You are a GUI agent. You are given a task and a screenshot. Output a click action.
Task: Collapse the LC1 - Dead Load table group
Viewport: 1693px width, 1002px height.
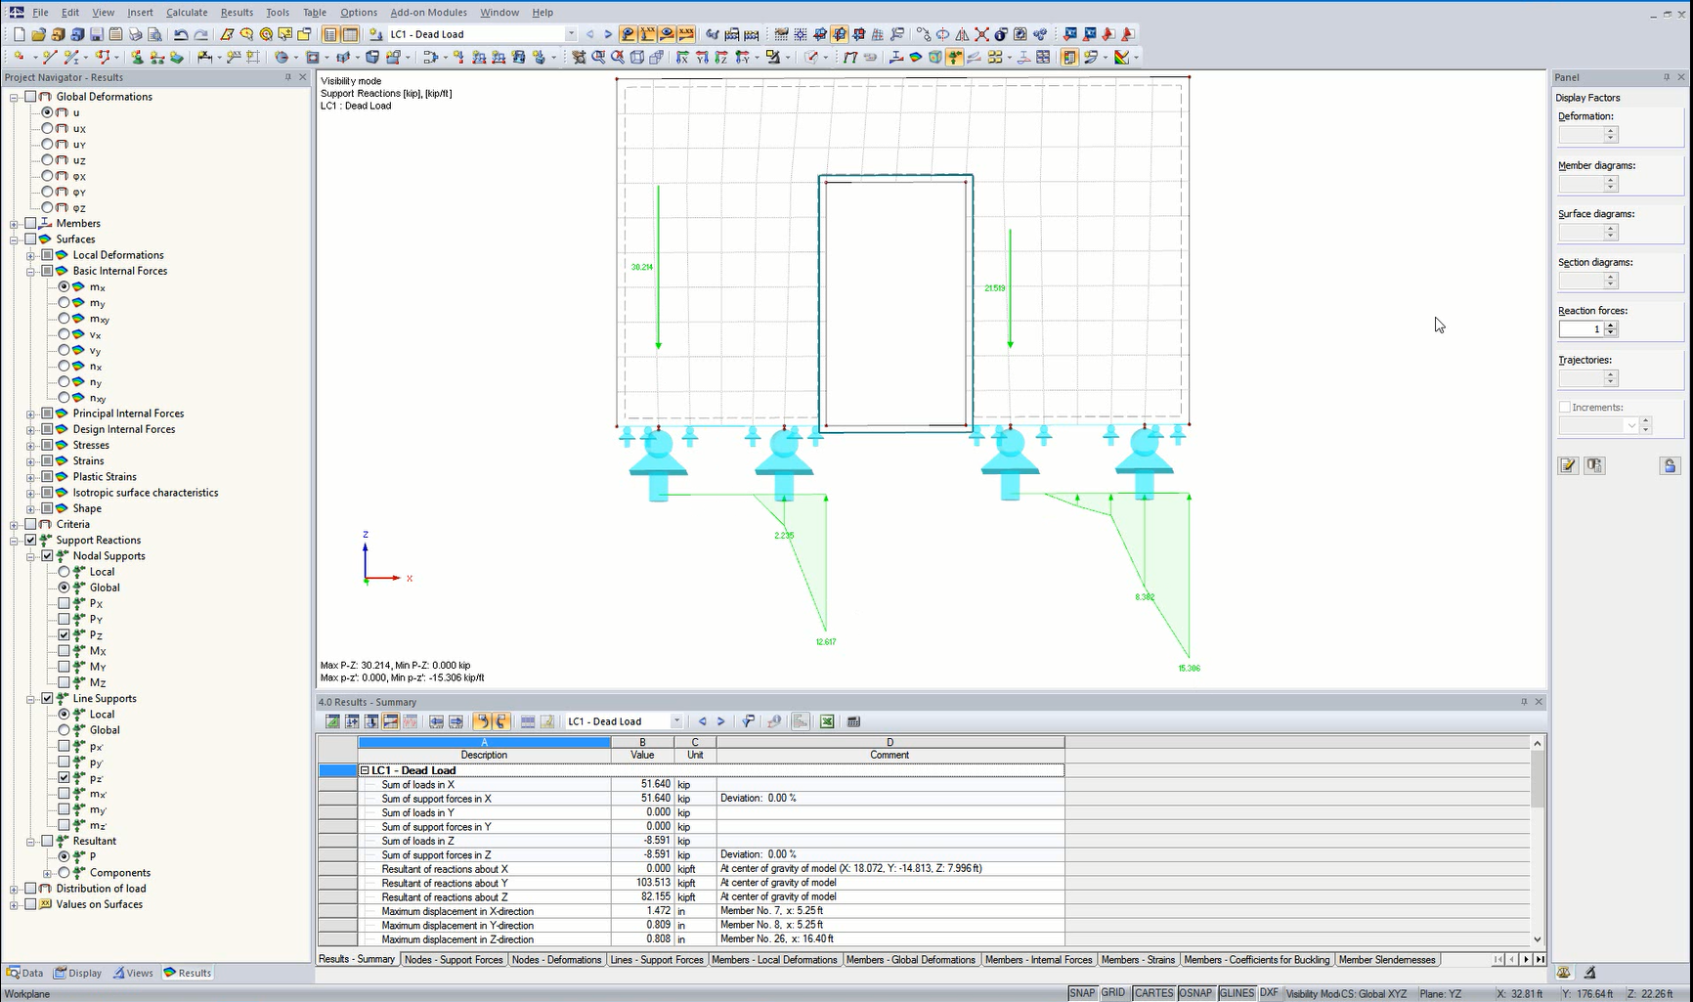[x=365, y=770]
